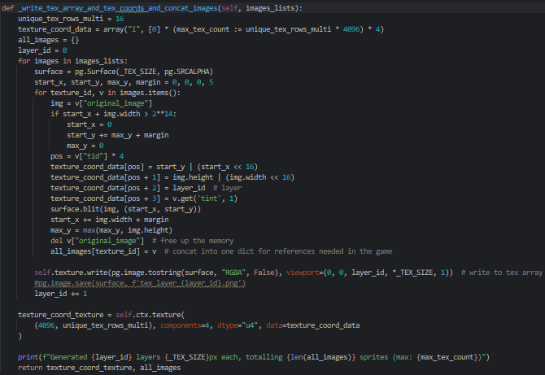Click the line 'start_y += max_y + margin'
Image resolution: width=545 pixels, height=375 pixels.
tap(117, 135)
